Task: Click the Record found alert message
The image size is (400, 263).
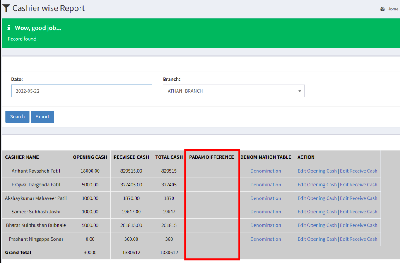Action: point(22,39)
